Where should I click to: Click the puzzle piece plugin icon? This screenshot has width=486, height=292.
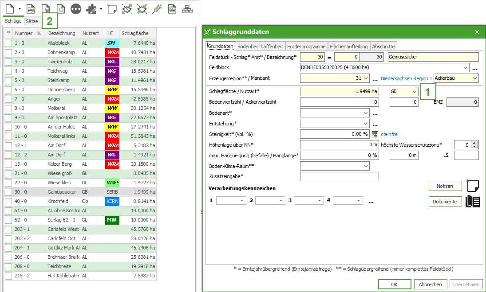click(x=92, y=8)
